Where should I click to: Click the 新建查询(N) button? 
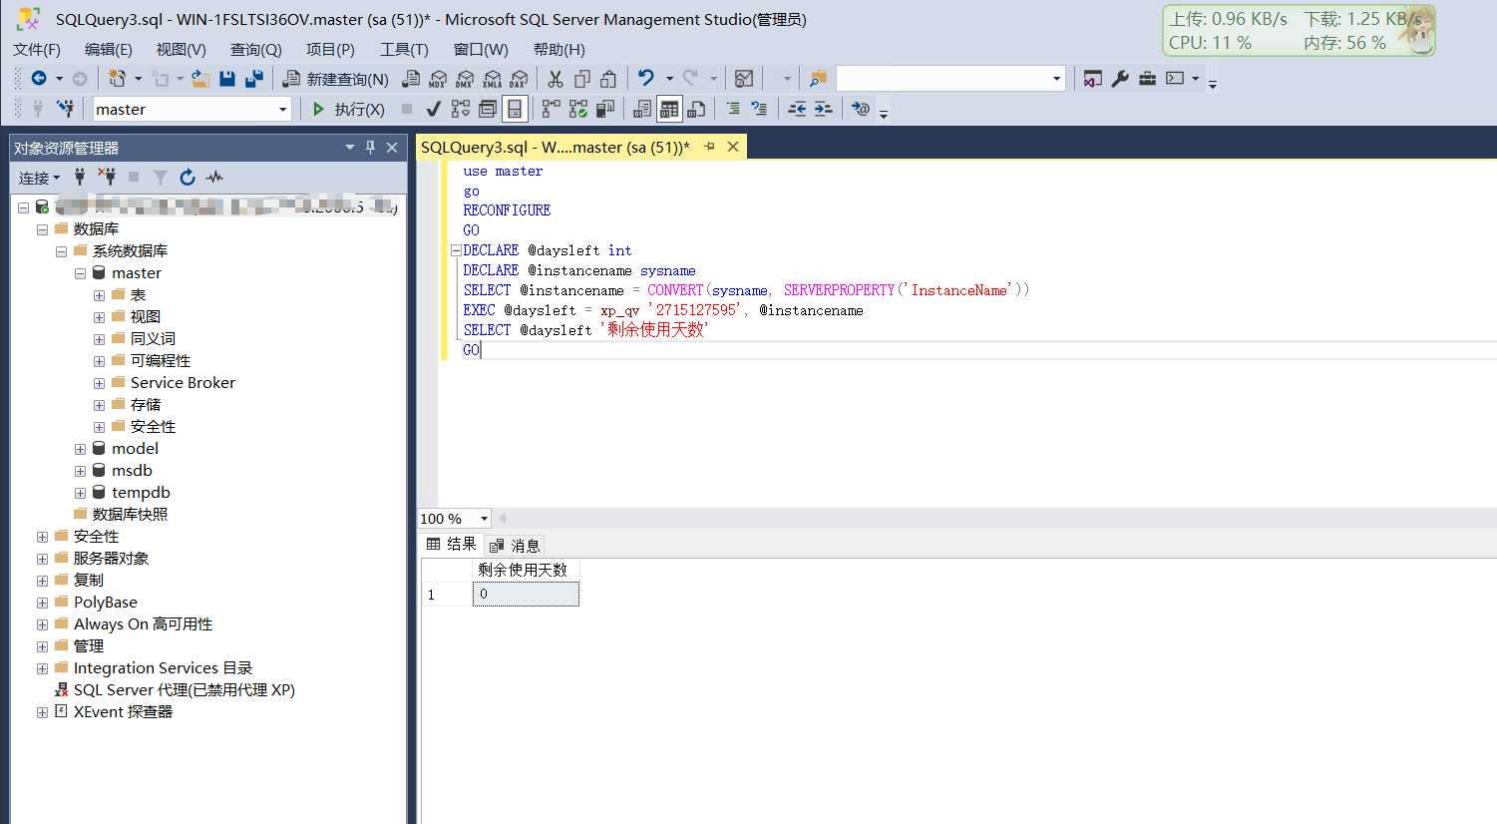335,79
